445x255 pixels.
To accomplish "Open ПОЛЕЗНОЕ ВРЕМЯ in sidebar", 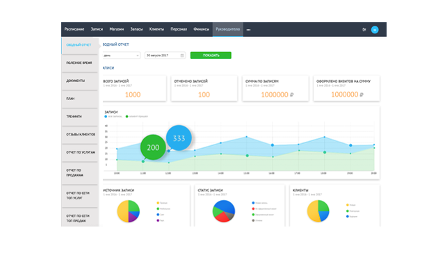I will [x=80, y=63].
